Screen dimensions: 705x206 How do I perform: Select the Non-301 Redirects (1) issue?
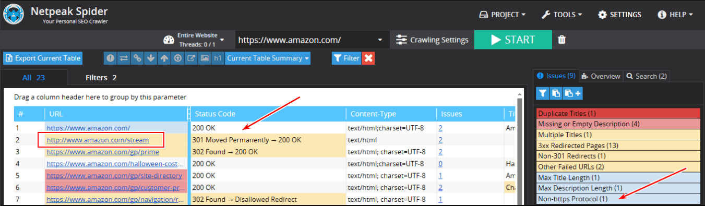tap(618, 156)
